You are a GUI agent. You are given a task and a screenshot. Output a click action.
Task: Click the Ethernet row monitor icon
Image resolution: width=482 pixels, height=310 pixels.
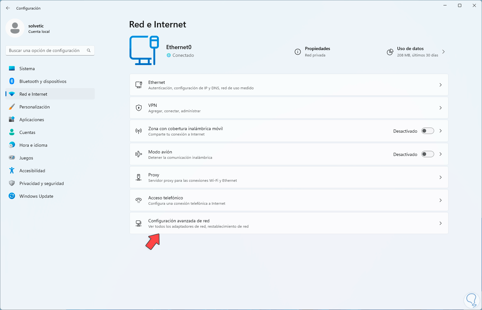pos(139,85)
